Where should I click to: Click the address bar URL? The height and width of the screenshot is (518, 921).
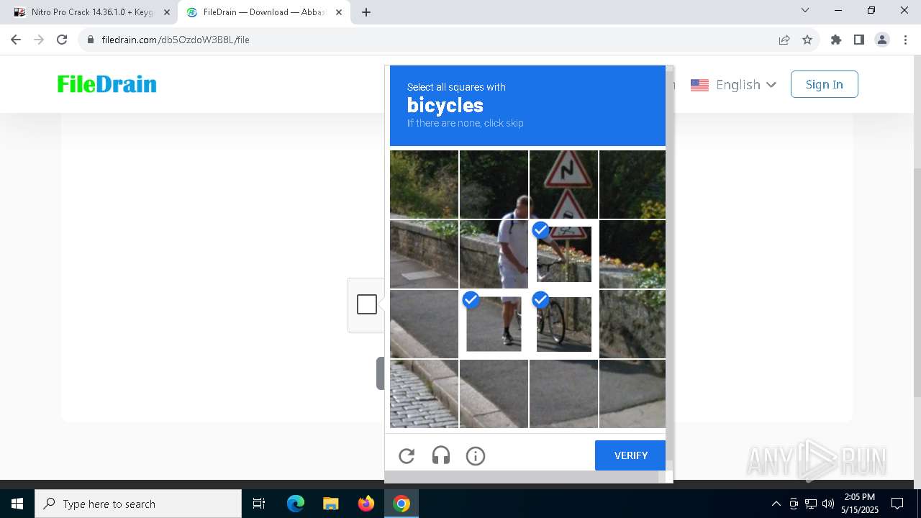click(x=176, y=40)
